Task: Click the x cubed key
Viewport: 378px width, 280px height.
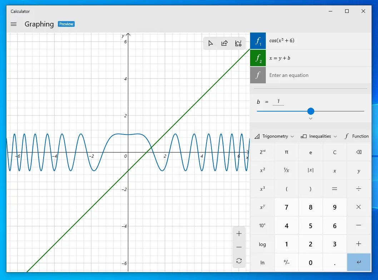Action: (263, 189)
